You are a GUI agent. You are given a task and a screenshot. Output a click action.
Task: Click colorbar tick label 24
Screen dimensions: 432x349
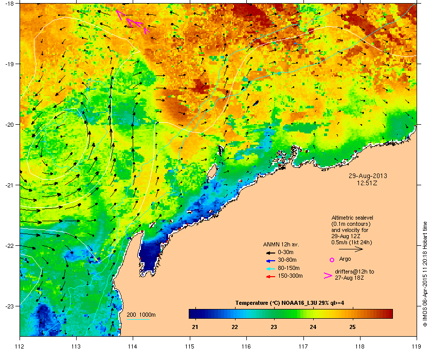313,327
